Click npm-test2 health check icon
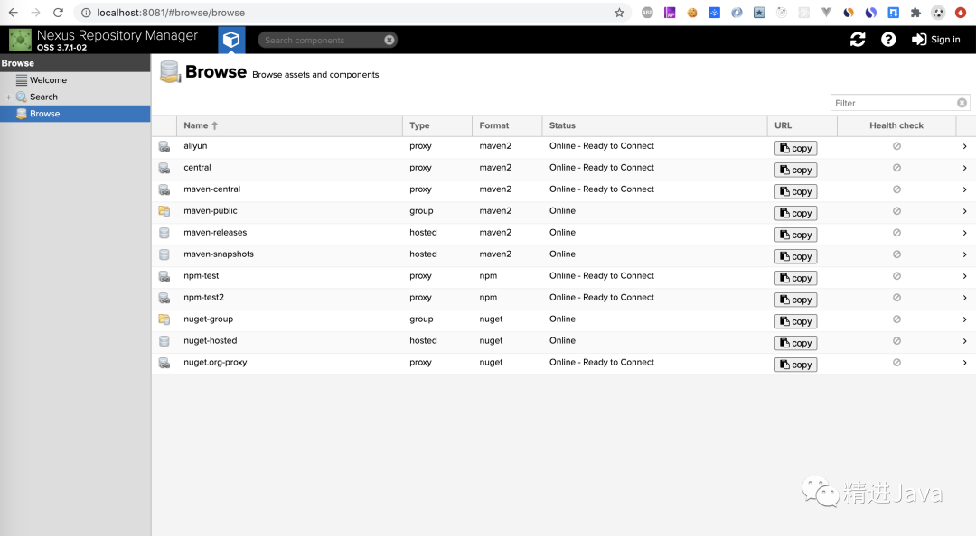This screenshot has height=536, width=976. [x=897, y=298]
